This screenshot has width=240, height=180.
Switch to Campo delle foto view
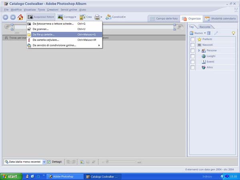click(x=164, y=19)
